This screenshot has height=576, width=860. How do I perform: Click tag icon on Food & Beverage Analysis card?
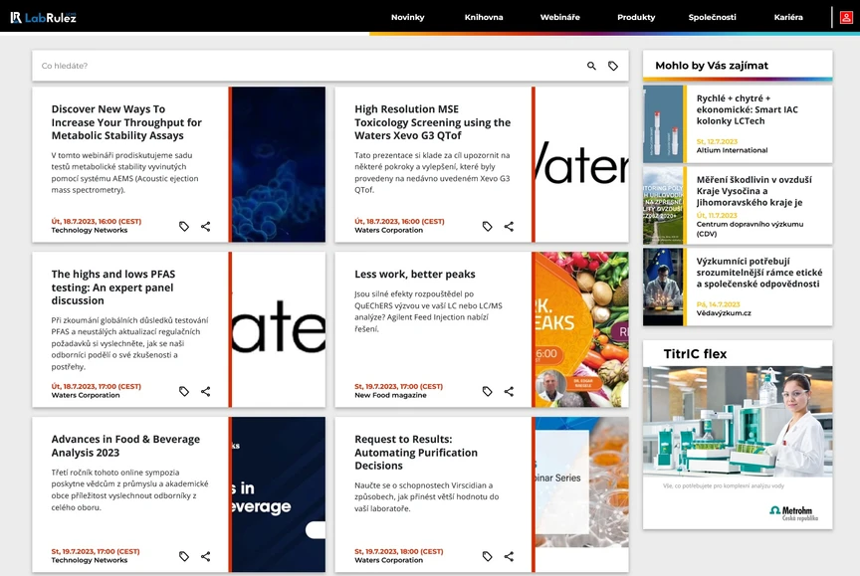tap(184, 556)
